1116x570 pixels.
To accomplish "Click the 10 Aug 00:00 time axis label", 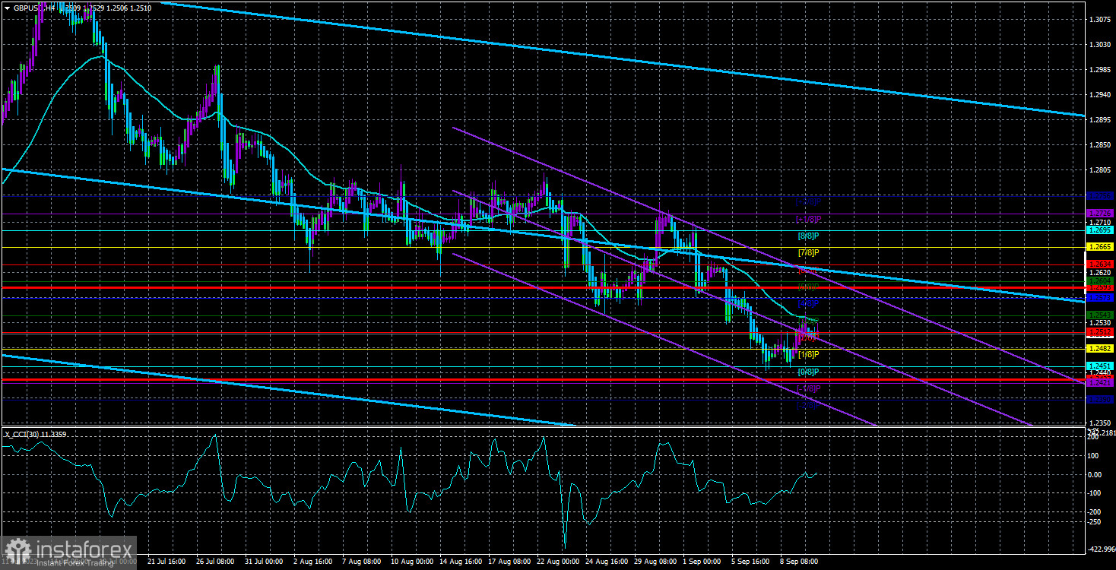I will click(413, 562).
